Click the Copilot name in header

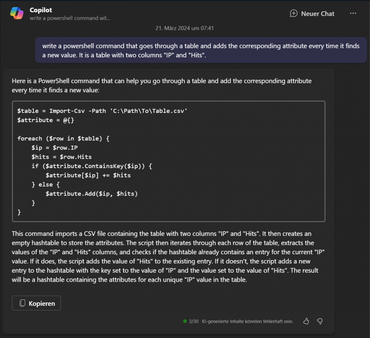(x=41, y=10)
